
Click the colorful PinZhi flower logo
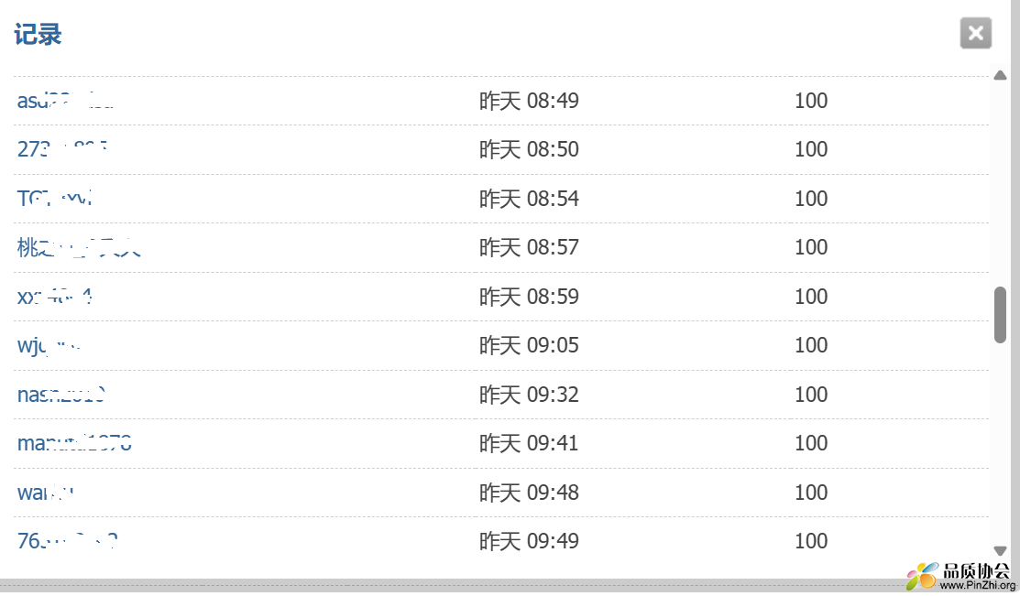tap(922, 576)
